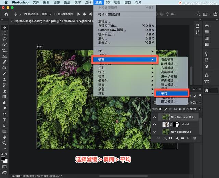Choose 液化 menu item
The width and height of the screenshot is (219, 178).
click(125, 38)
